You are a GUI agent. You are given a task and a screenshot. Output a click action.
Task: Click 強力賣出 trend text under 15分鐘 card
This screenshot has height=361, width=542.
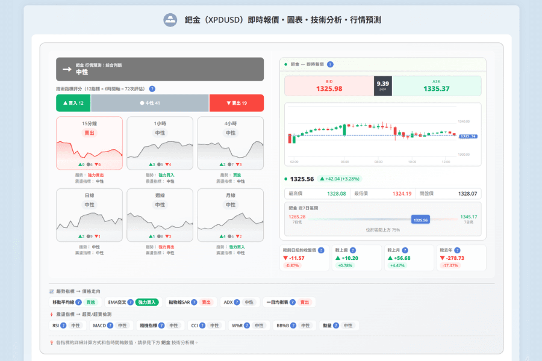point(96,175)
